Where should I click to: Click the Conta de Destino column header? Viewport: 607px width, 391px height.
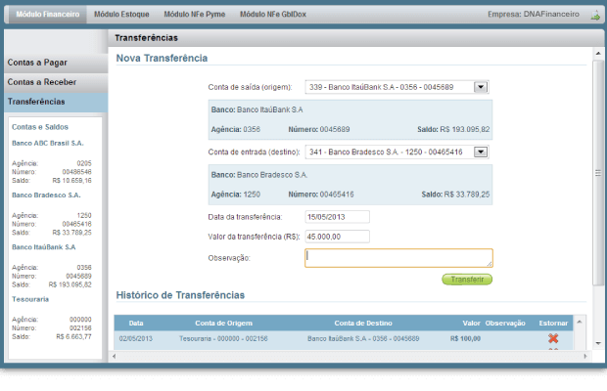(x=363, y=324)
